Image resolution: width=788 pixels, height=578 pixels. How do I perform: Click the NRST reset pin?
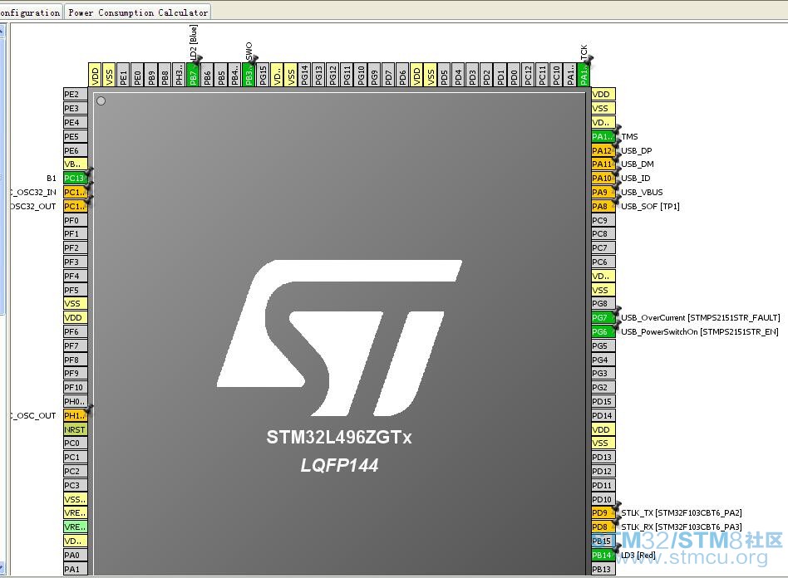75,429
